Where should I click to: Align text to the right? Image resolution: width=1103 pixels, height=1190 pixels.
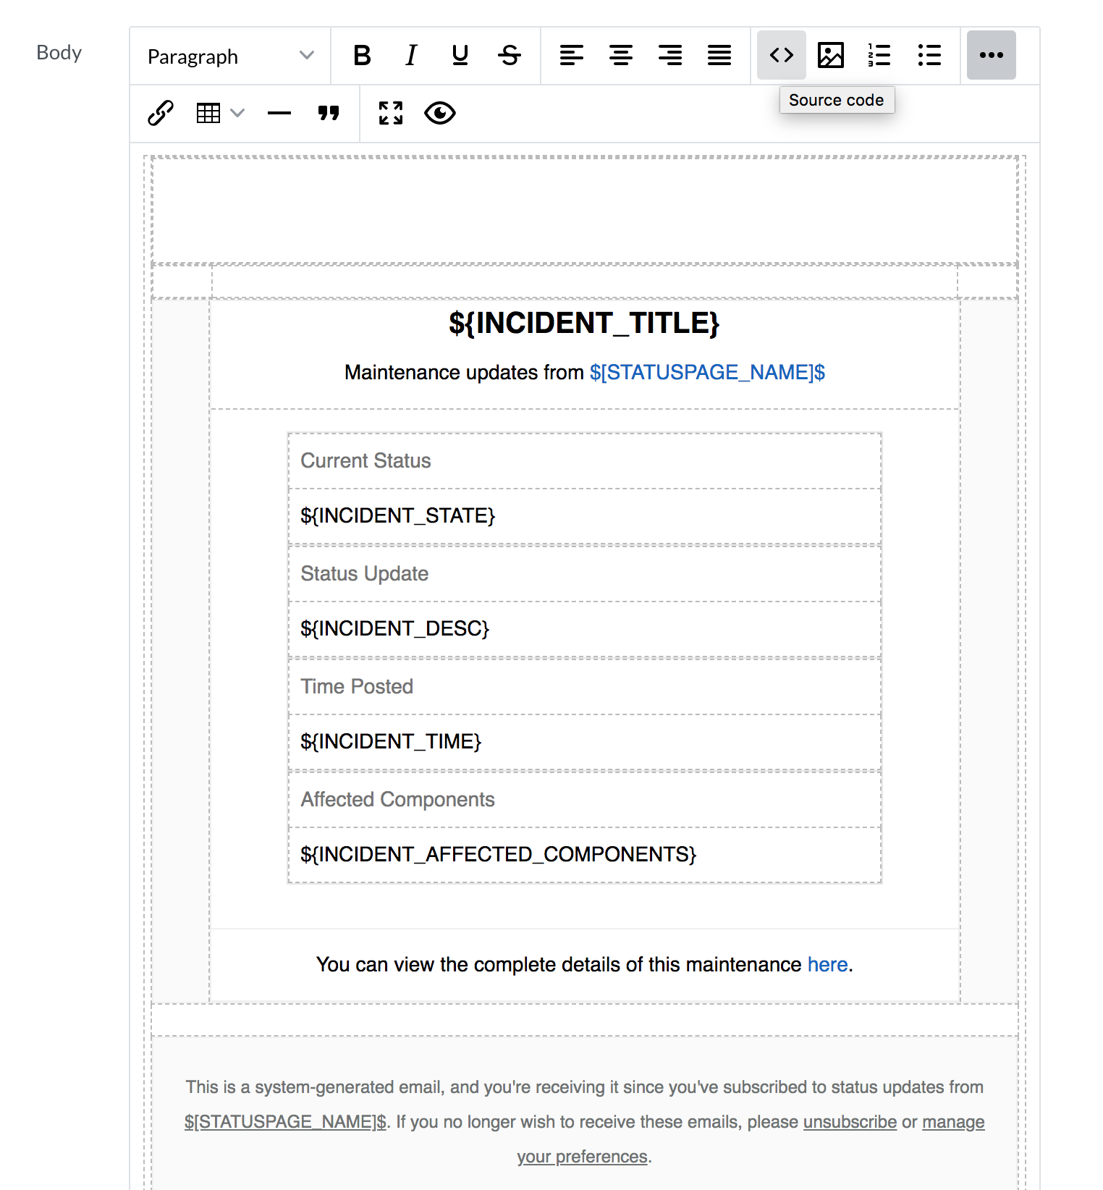coord(669,55)
